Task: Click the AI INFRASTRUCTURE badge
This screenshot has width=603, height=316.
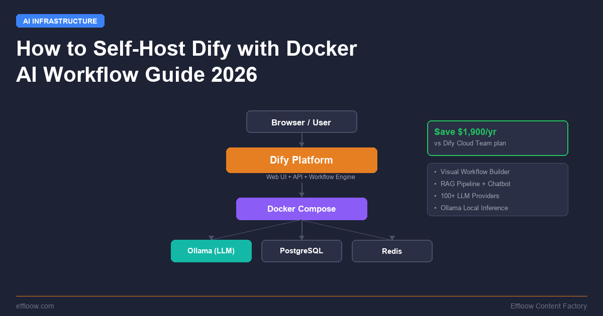Action: (60, 21)
